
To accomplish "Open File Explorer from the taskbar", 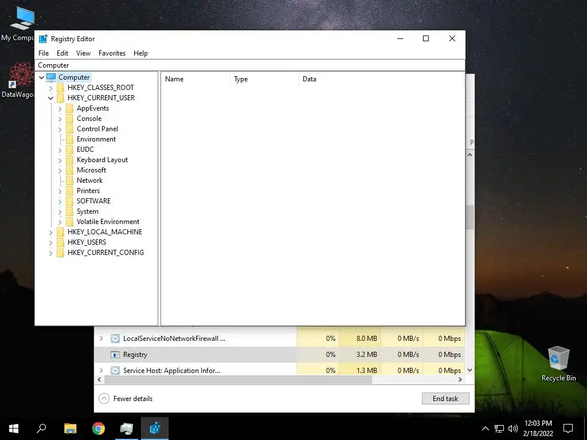I will (71, 429).
